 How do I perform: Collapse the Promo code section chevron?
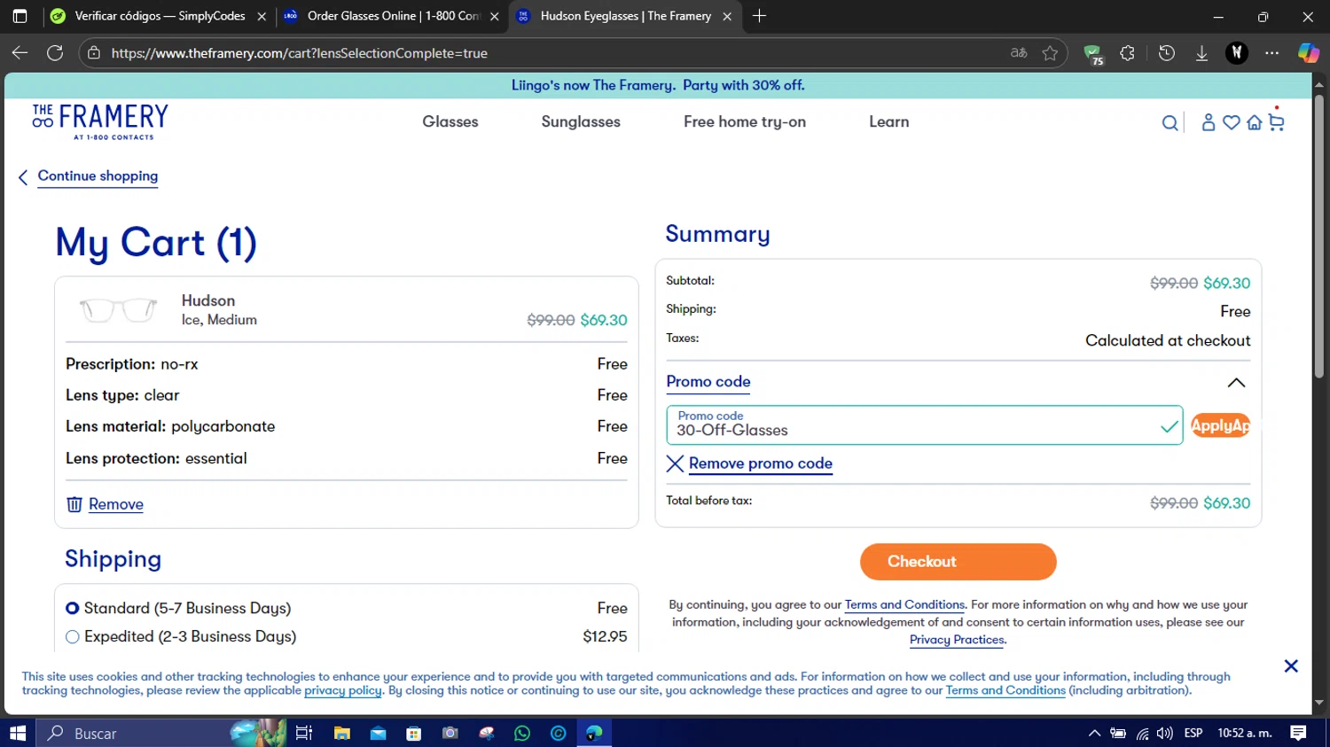1236,383
